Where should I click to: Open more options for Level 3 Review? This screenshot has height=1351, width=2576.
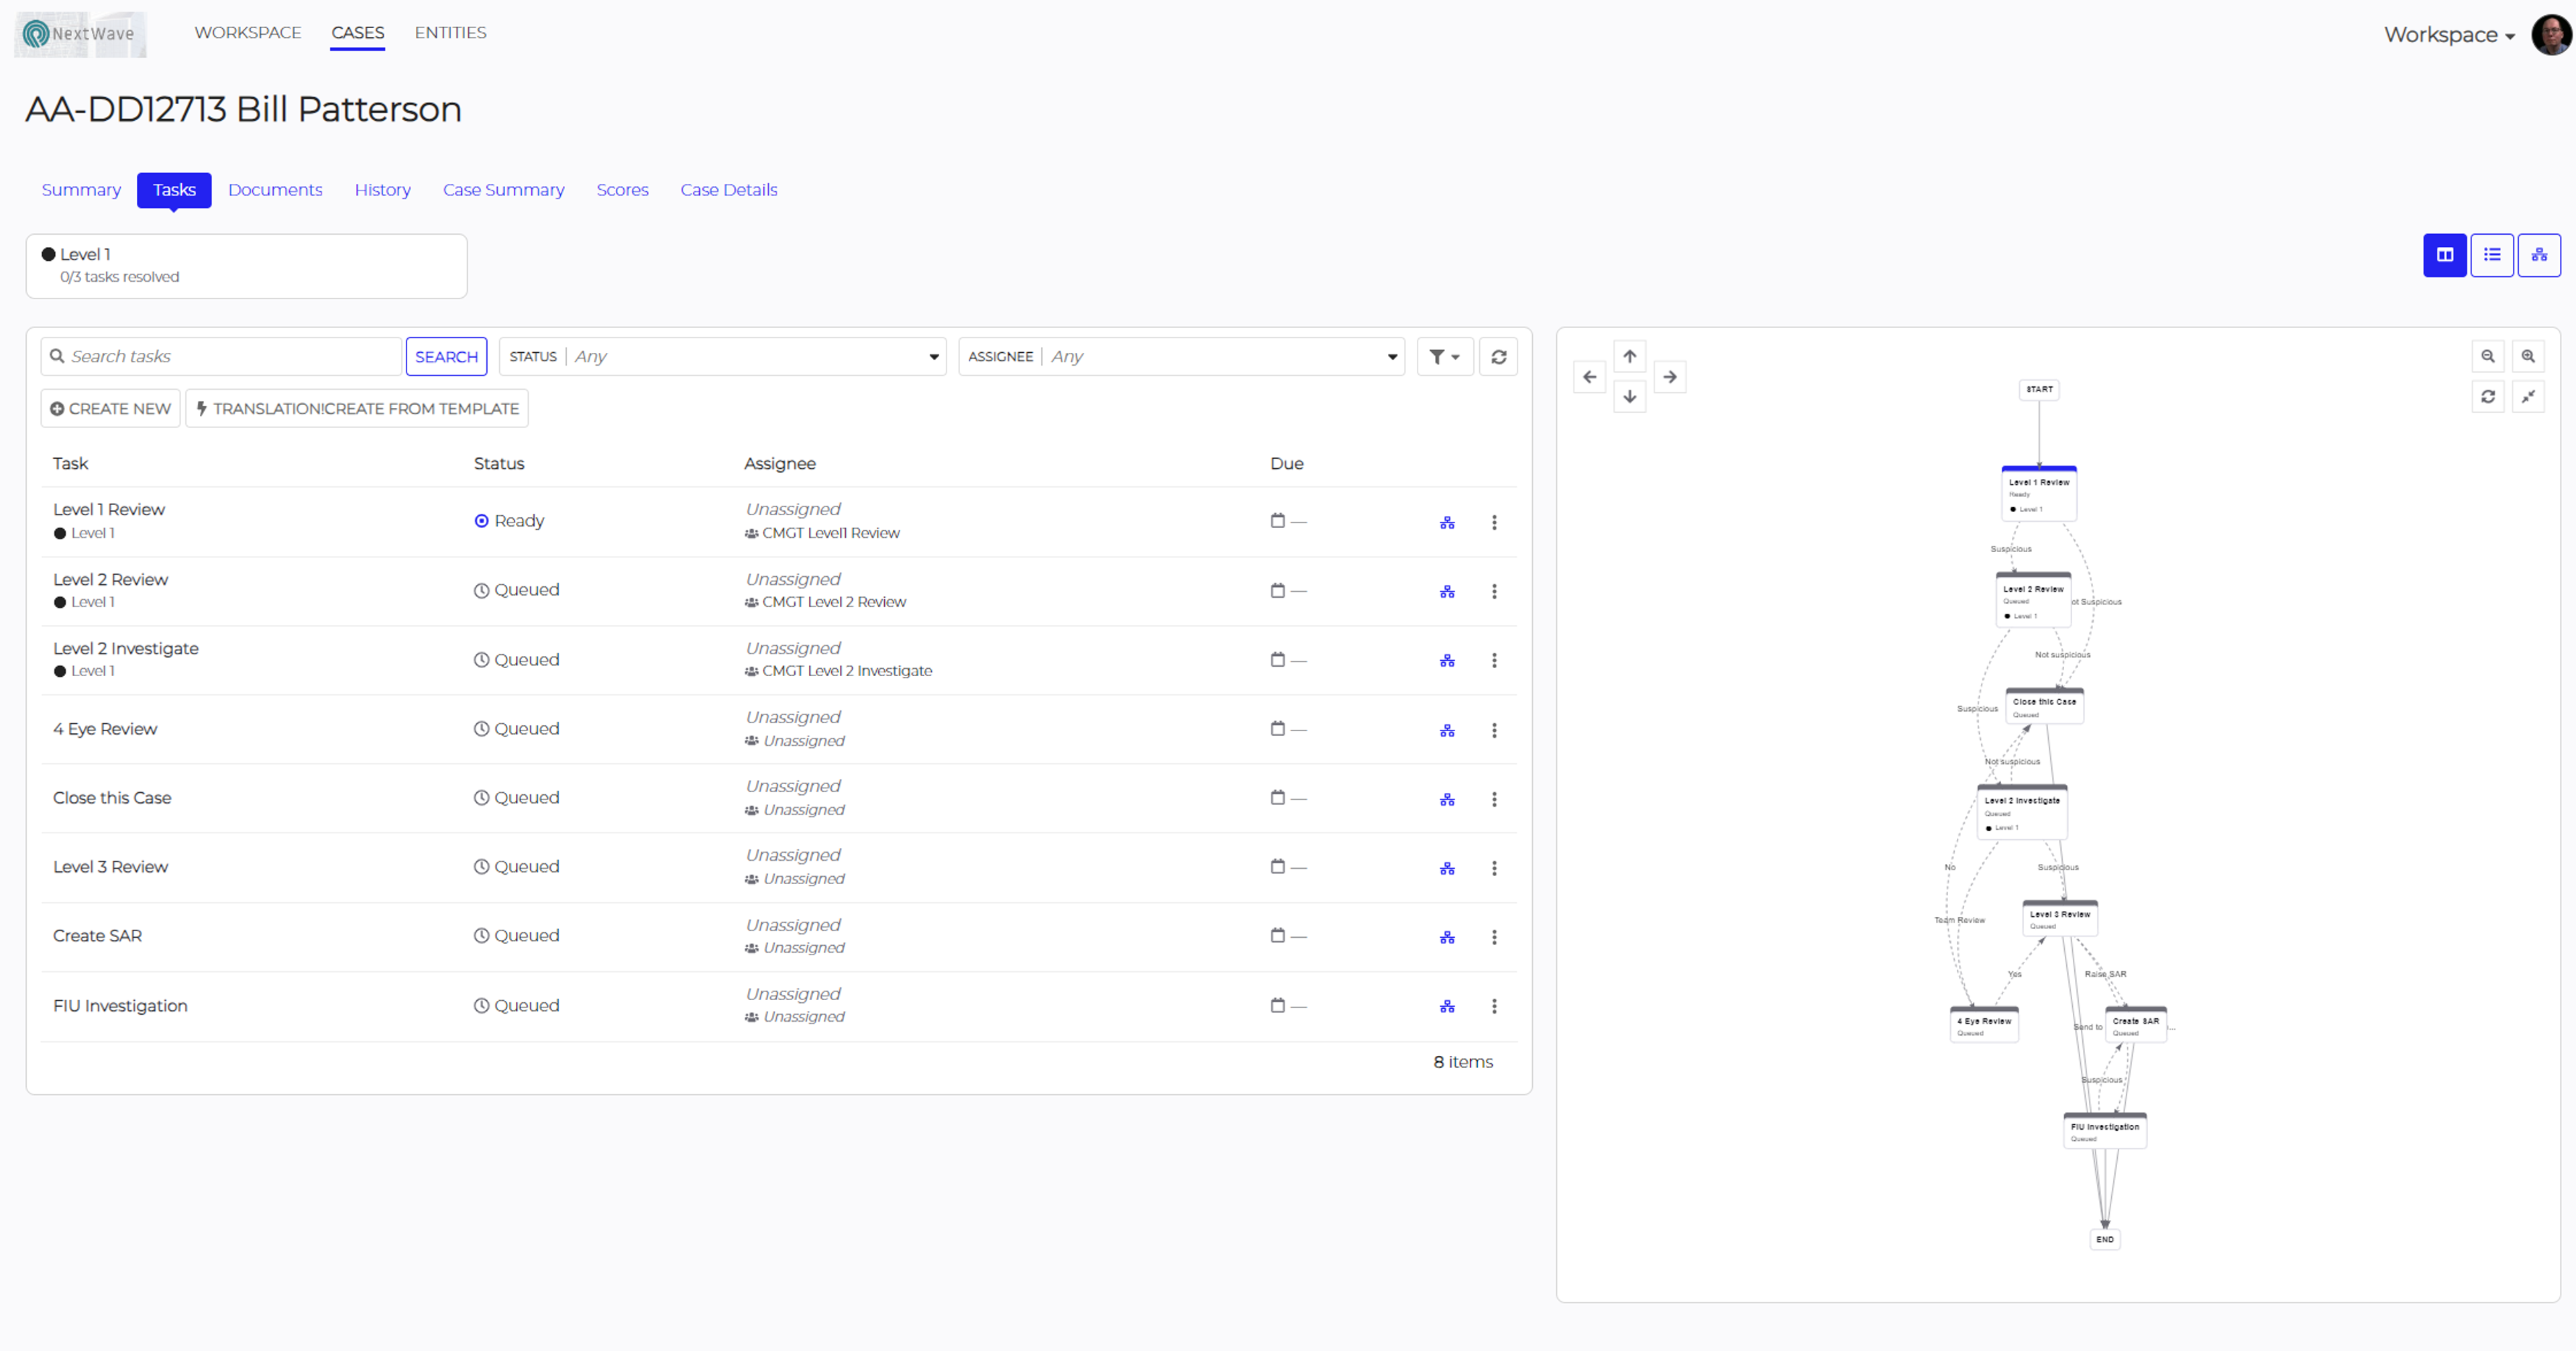tap(1494, 869)
